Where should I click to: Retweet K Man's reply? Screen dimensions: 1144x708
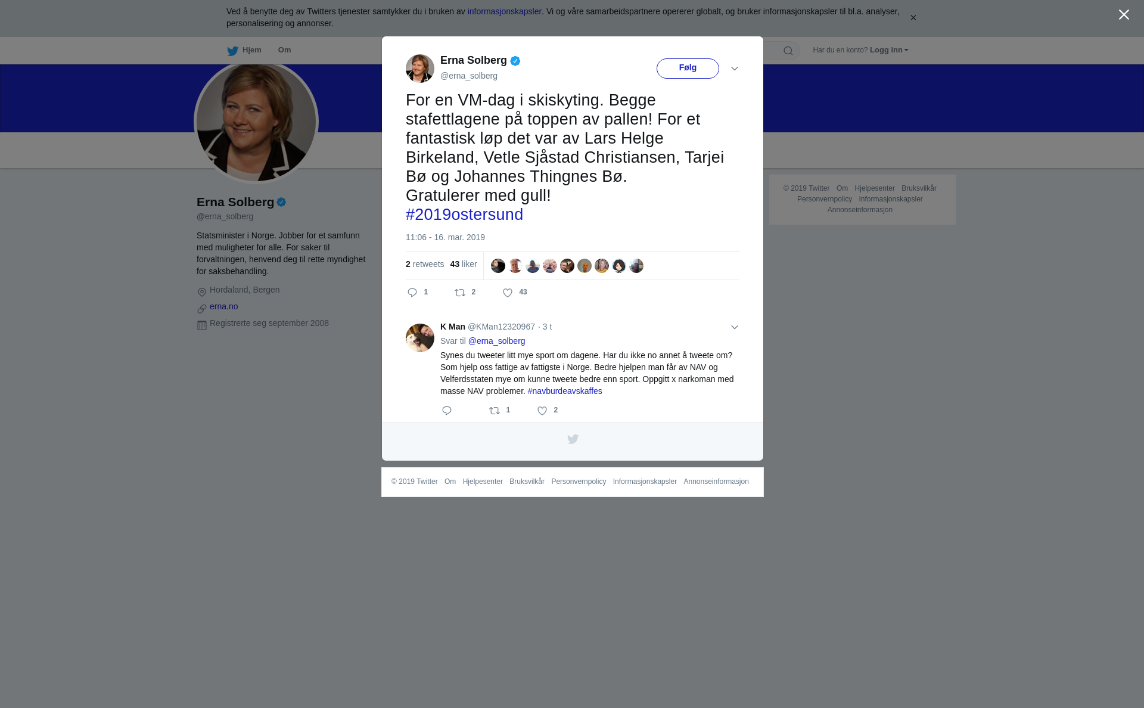tap(495, 411)
